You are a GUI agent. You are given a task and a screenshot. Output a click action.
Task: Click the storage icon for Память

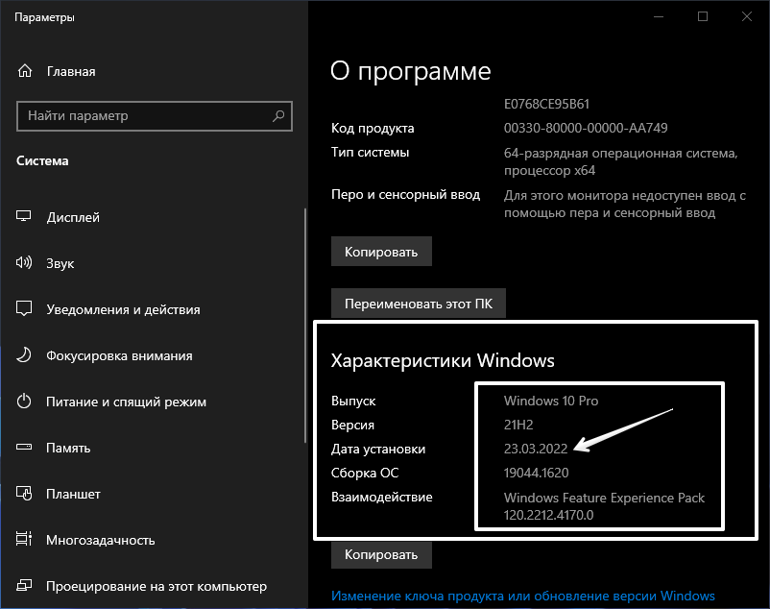26,448
